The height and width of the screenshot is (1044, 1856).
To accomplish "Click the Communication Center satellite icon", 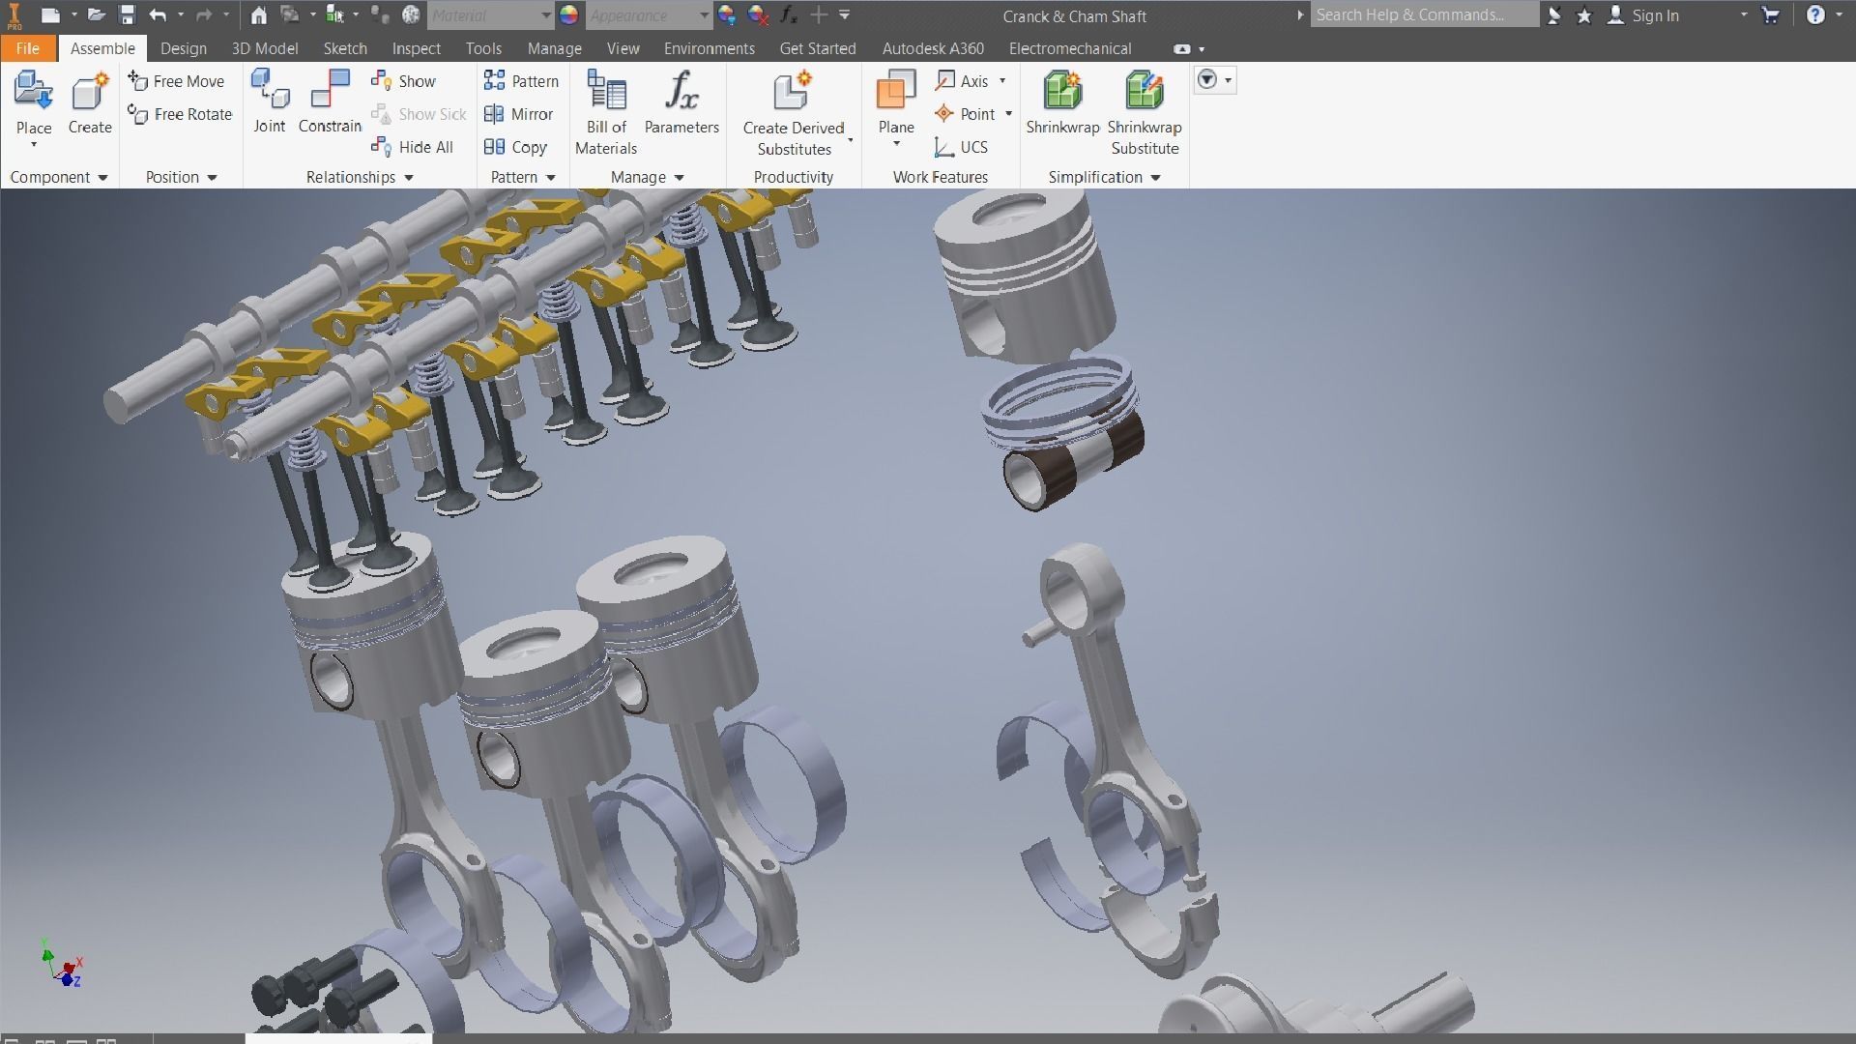I will (1553, 15).
